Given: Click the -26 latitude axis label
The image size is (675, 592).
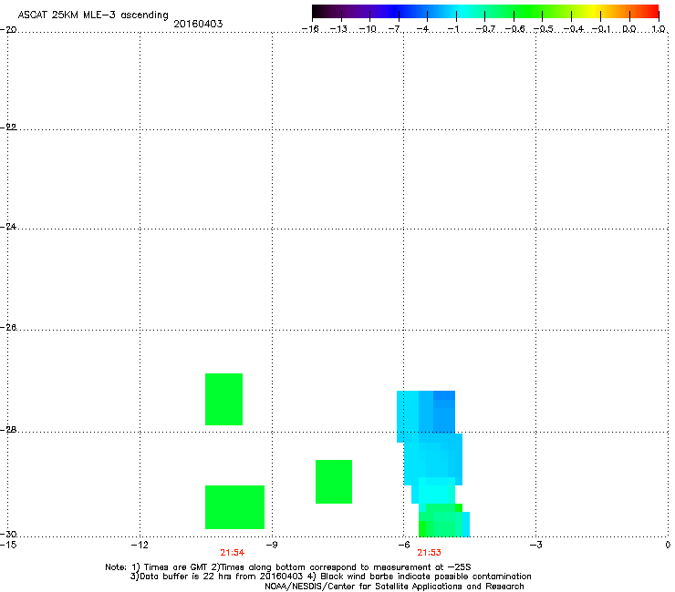Looking at the screenshot, I should click(8, 328).
